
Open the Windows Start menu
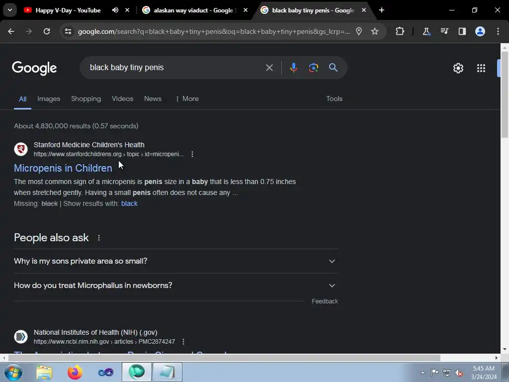pyautogui.click(x=13, y=372)
